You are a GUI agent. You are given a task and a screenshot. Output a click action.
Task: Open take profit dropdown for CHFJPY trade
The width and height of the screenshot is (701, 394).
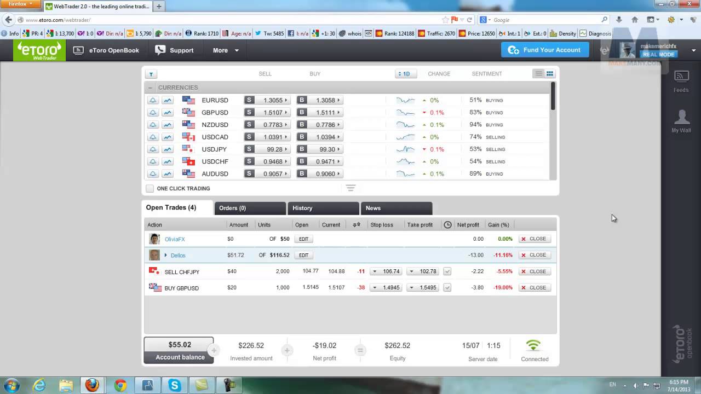tap(411, 271)
